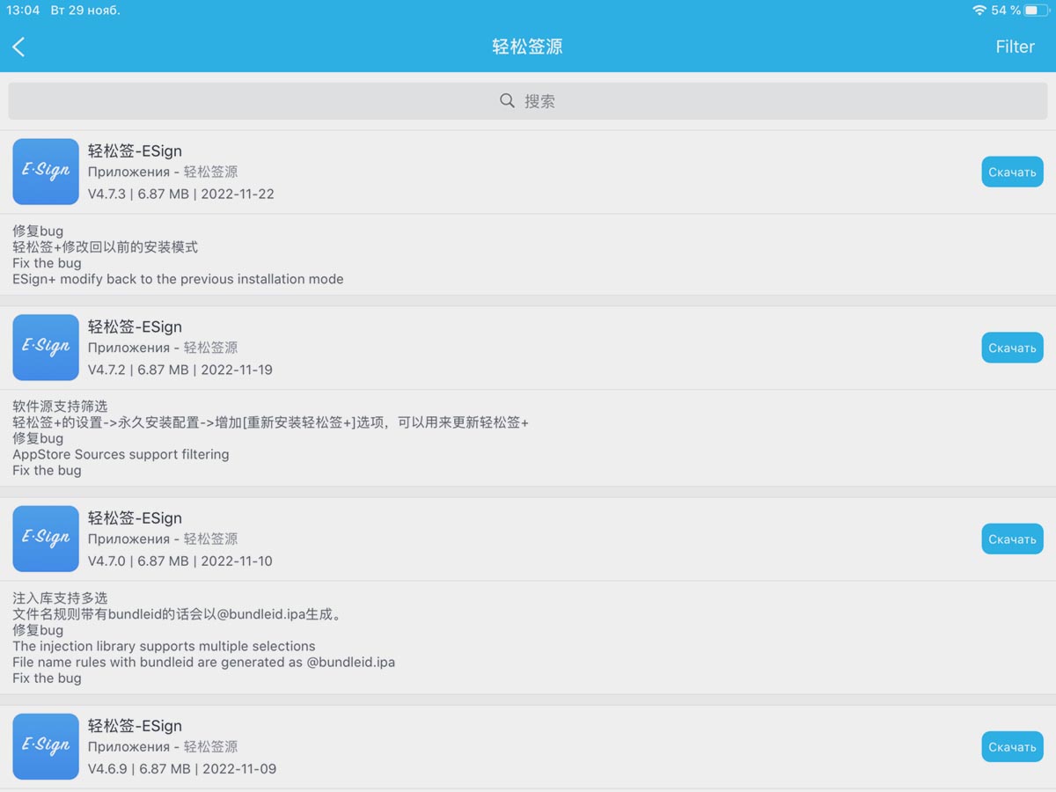Tap the Wi-Fi status icon
The width and height of the screenshot is (1056, 792).
pyautogui.click(x=979, y=11)
